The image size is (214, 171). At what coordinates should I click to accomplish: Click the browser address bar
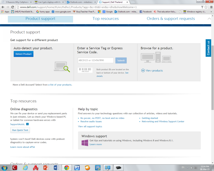click(109, 7)
